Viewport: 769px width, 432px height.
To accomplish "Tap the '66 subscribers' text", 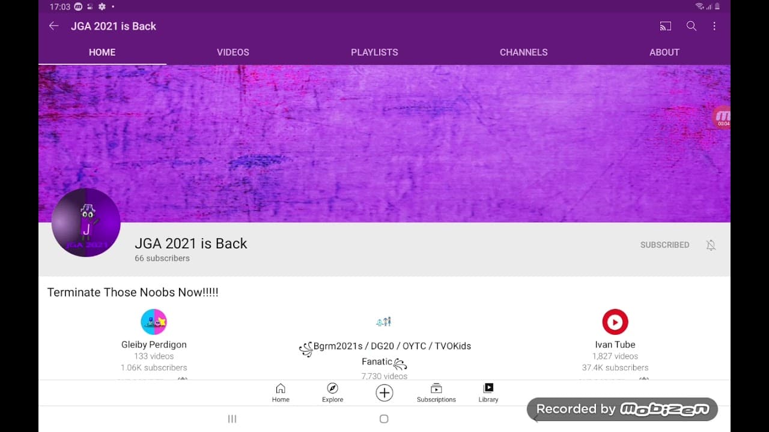I will [162, 258].
